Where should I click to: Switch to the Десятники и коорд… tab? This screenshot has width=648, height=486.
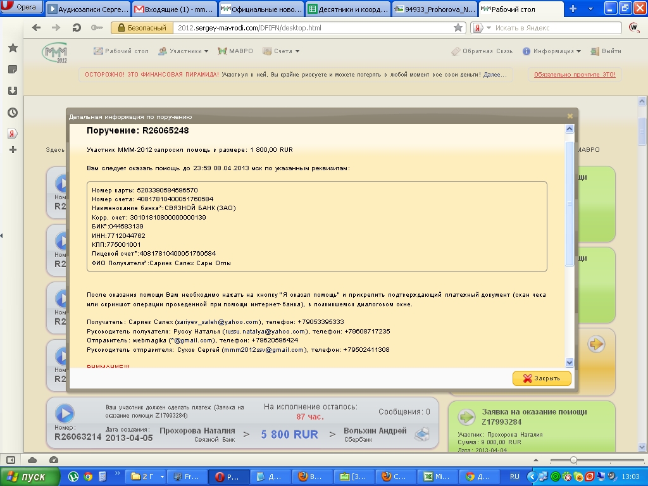pos(347,9)
